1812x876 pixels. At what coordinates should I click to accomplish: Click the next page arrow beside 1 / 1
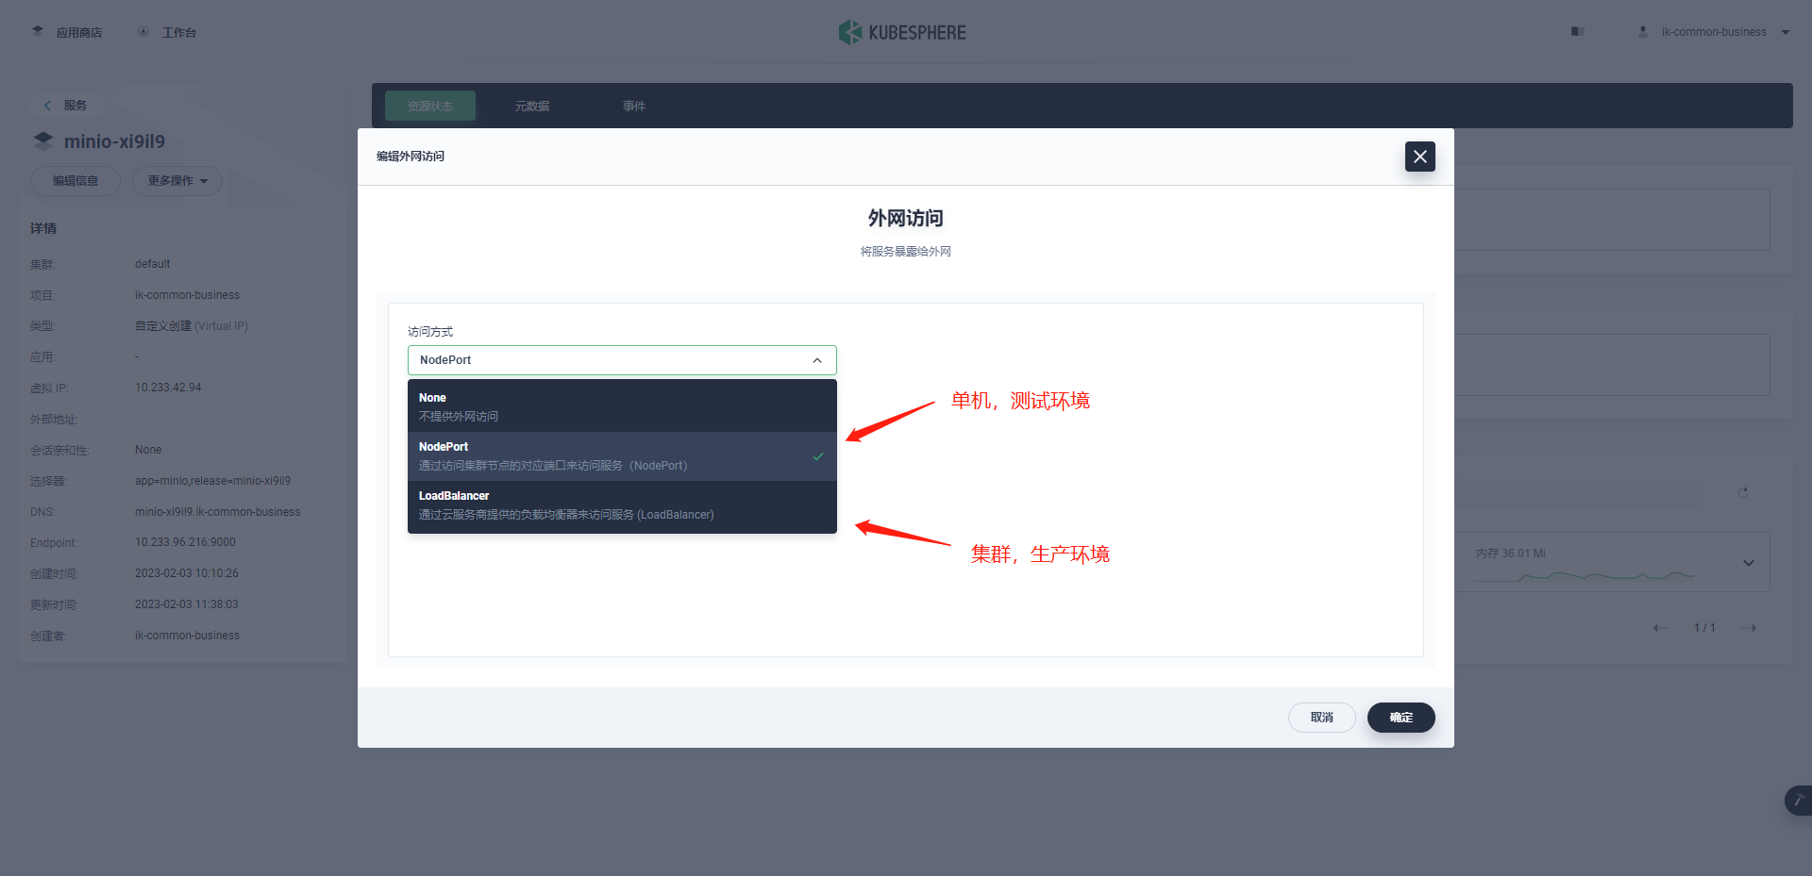(x=1751, y=627)
